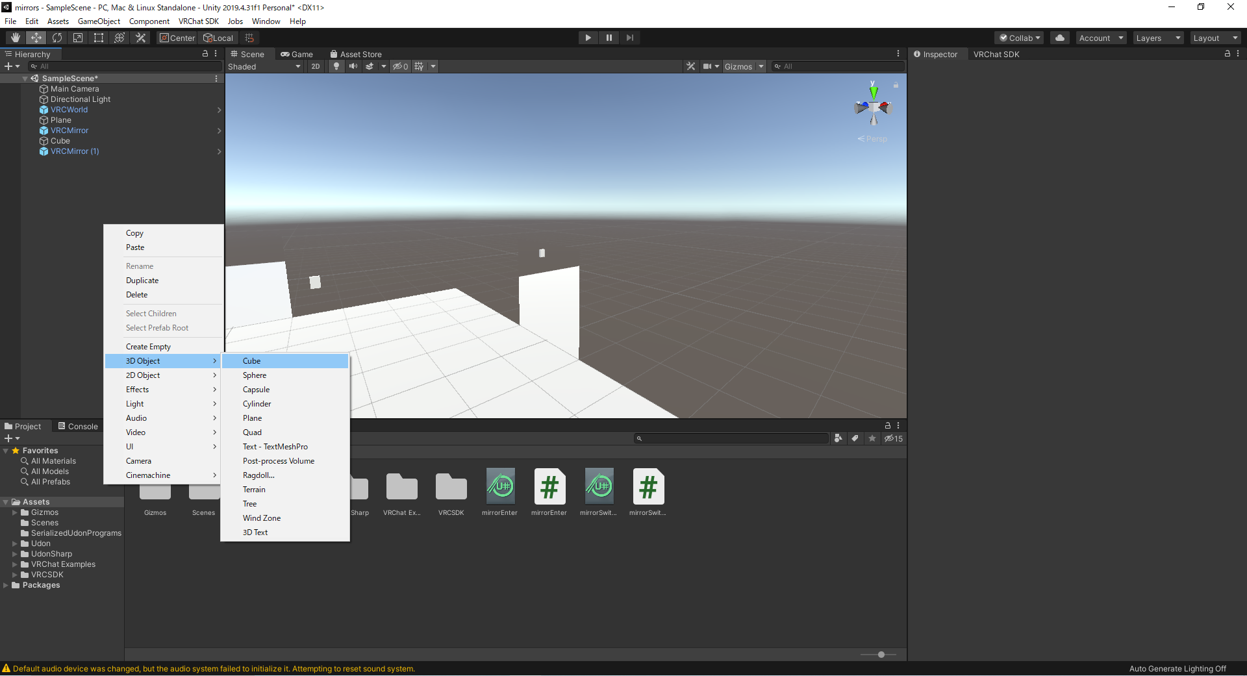Select Directional Light in Hierarchy
Viewport: 1247px width, 676px height.
point(81,99)
